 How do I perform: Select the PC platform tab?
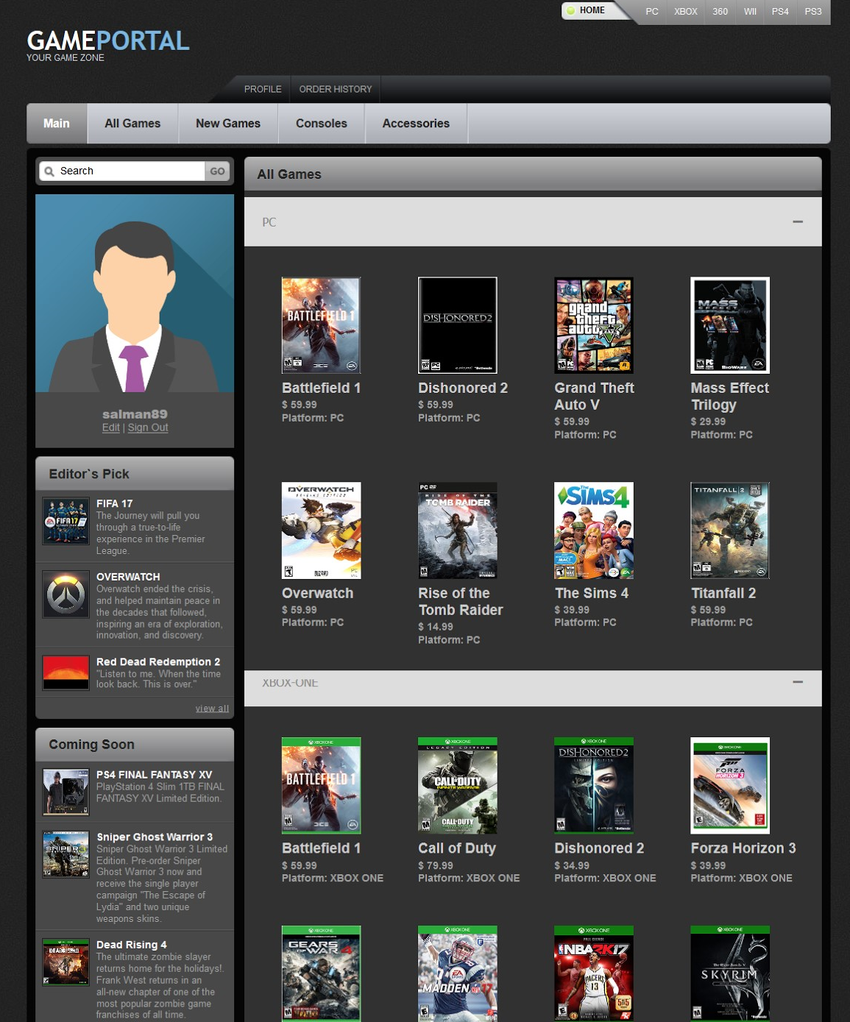652,12
